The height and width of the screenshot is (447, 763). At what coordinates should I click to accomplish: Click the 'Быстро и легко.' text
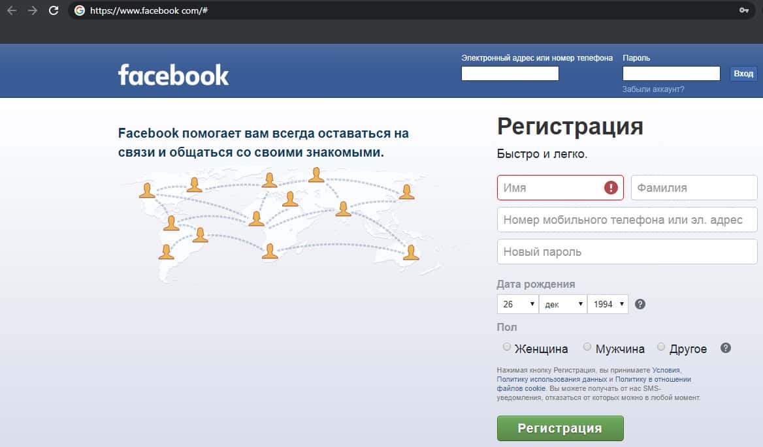point(542,154)
